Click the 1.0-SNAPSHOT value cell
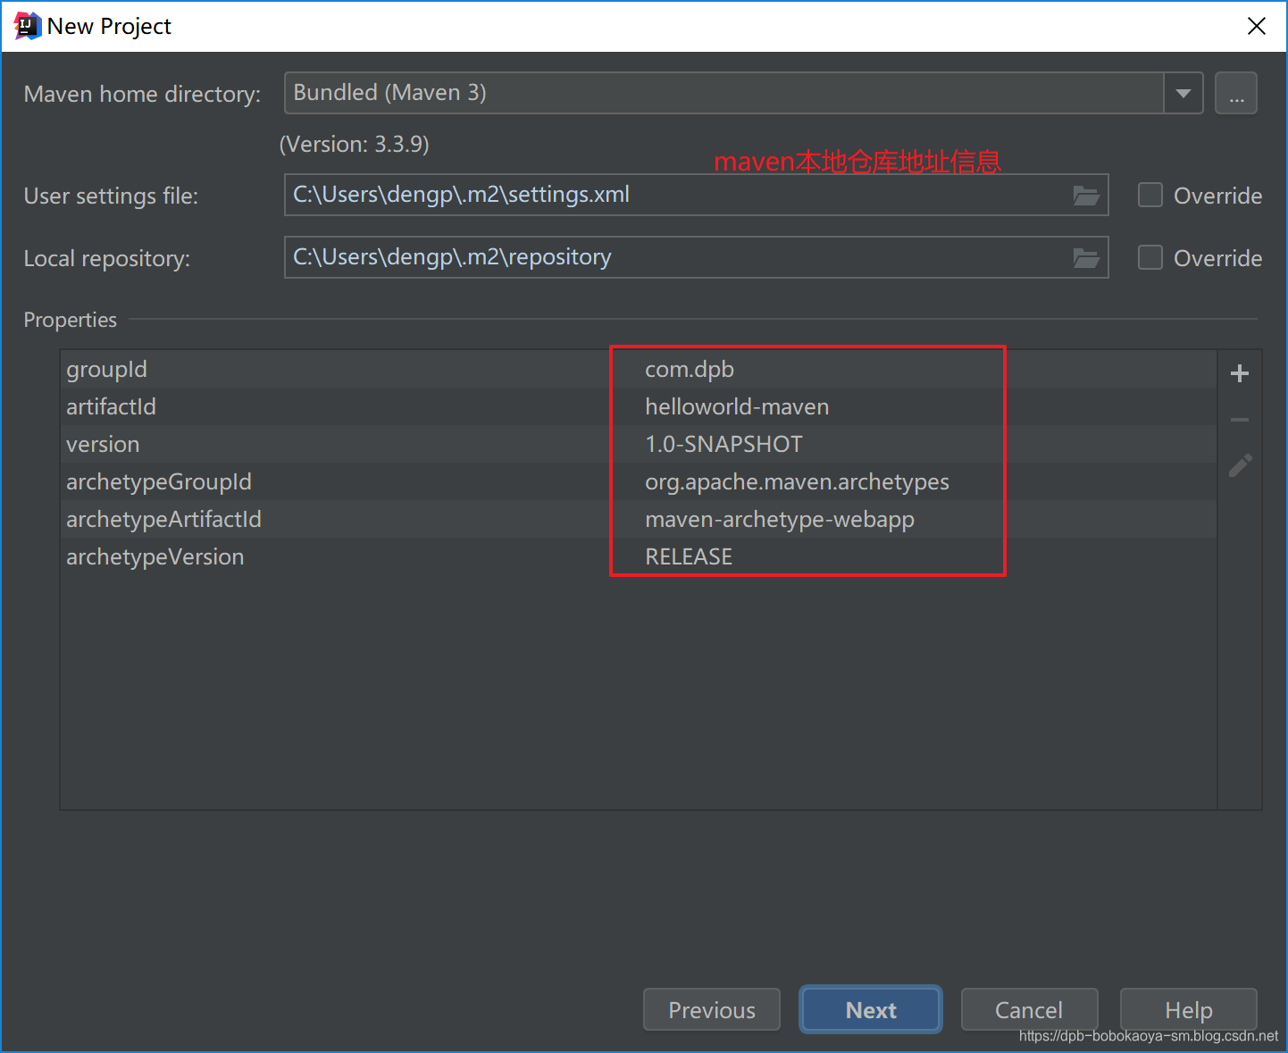Screen dimensions: 1288x1053 coord(723,445)
